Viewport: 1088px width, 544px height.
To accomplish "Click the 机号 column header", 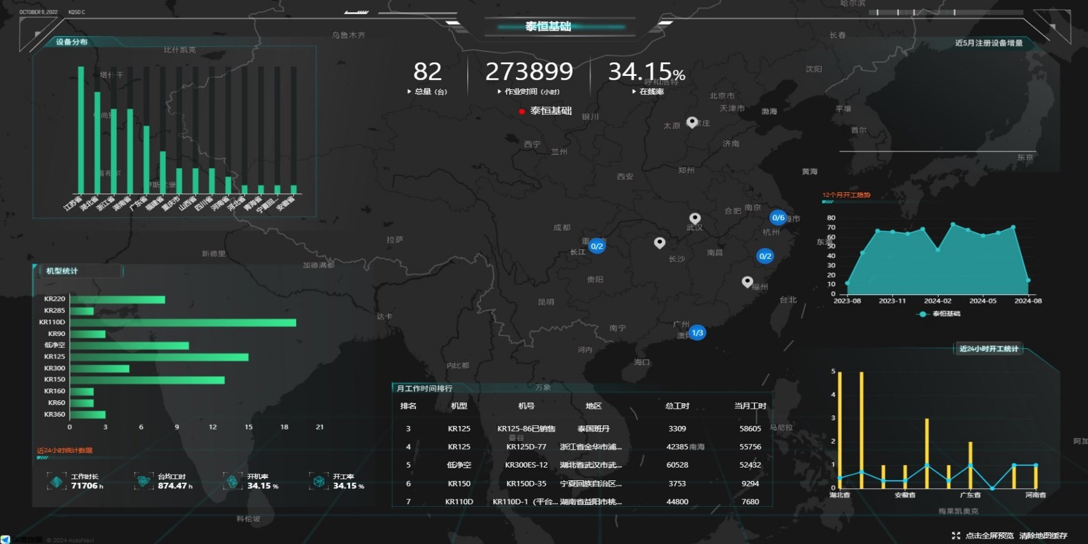I will (526, 406).
